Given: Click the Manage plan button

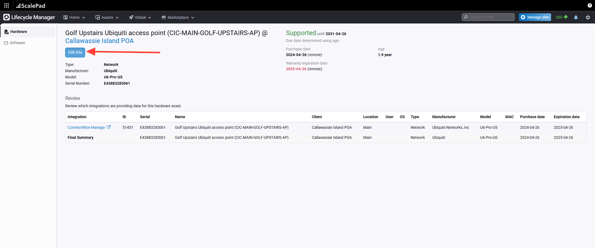Looking at the screenshot, I should point(535,17).
